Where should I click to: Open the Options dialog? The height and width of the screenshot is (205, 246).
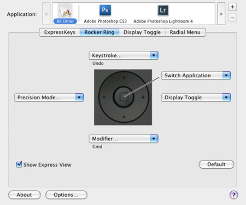(66, 195)
